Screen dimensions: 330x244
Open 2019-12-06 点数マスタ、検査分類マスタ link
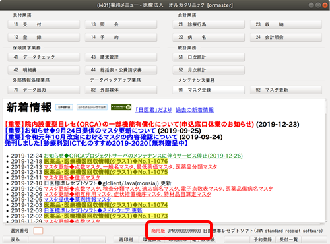pyautogui.click(x=158, y=189)
